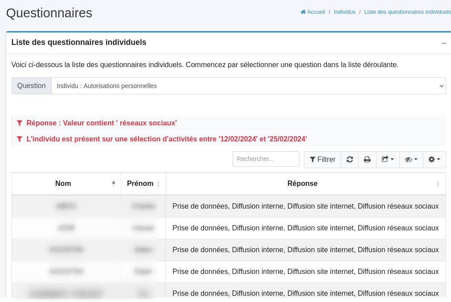This screenshot has height=302, width=451.
Task: Collapse the panel with minus icon
Action: click(443, 43)
